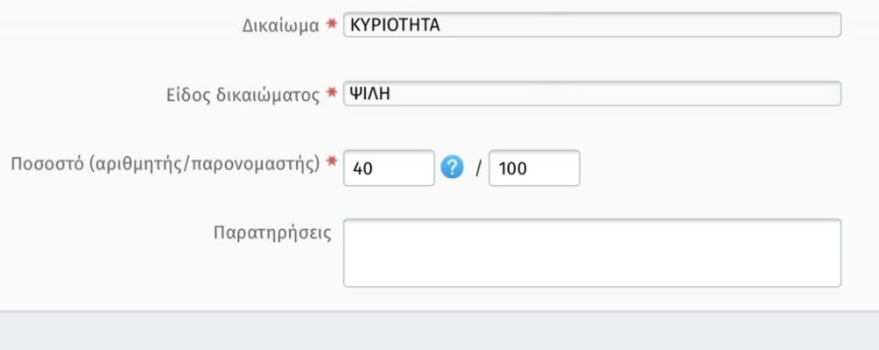Focus the Είδος δικαιώματος input field
The height and width of the screenshot is (350, 879).
coord(592,93)
